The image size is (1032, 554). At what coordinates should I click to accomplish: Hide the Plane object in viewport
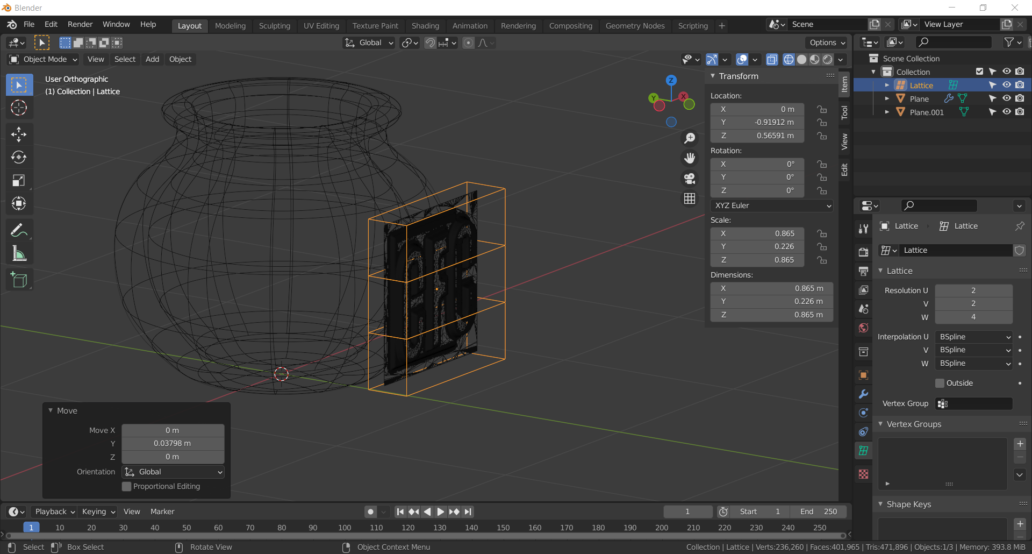click(1007, 98)
